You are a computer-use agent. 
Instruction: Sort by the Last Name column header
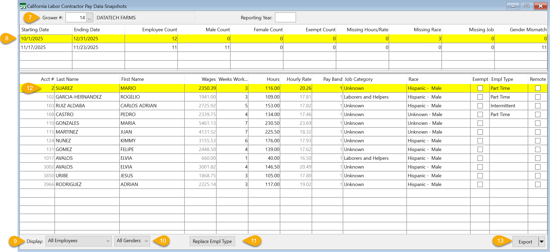pyautogui.click(x=67, y=79)
